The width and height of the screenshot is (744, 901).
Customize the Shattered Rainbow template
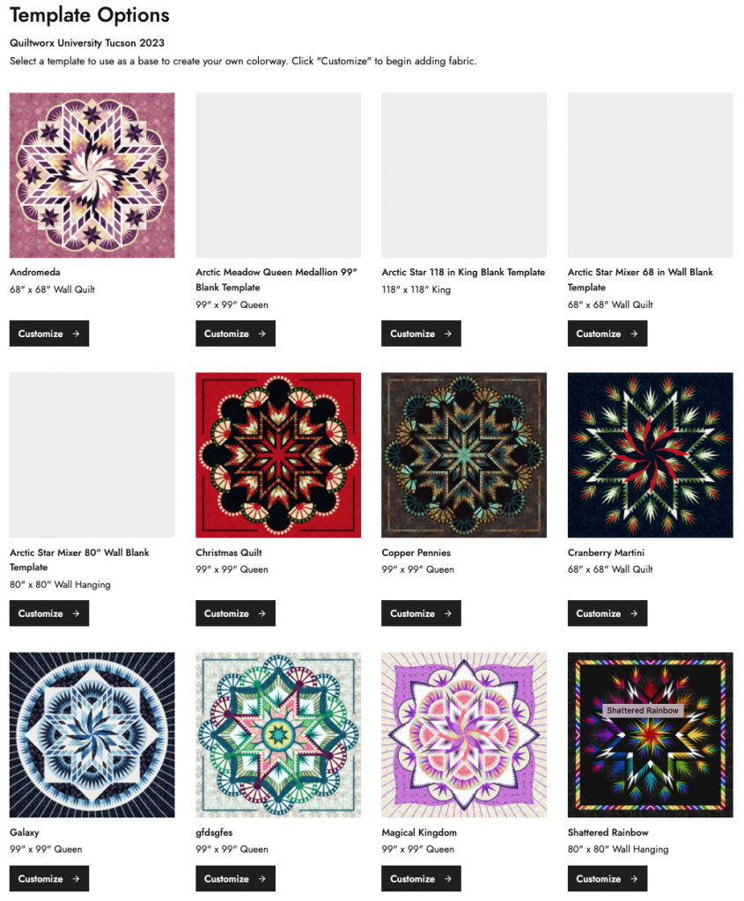pos(608,879)
